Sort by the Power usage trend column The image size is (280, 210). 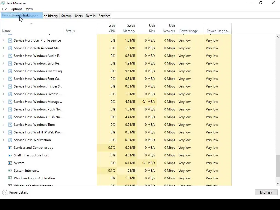(218, 28)
